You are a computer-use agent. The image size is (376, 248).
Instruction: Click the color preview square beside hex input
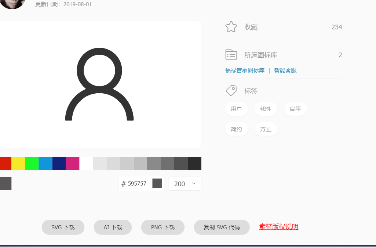158,183
